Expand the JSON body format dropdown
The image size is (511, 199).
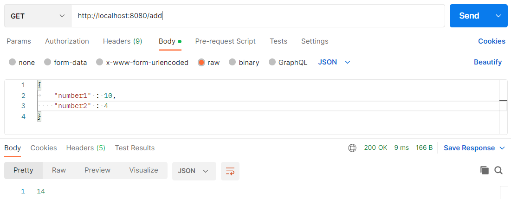click(334, 62)
